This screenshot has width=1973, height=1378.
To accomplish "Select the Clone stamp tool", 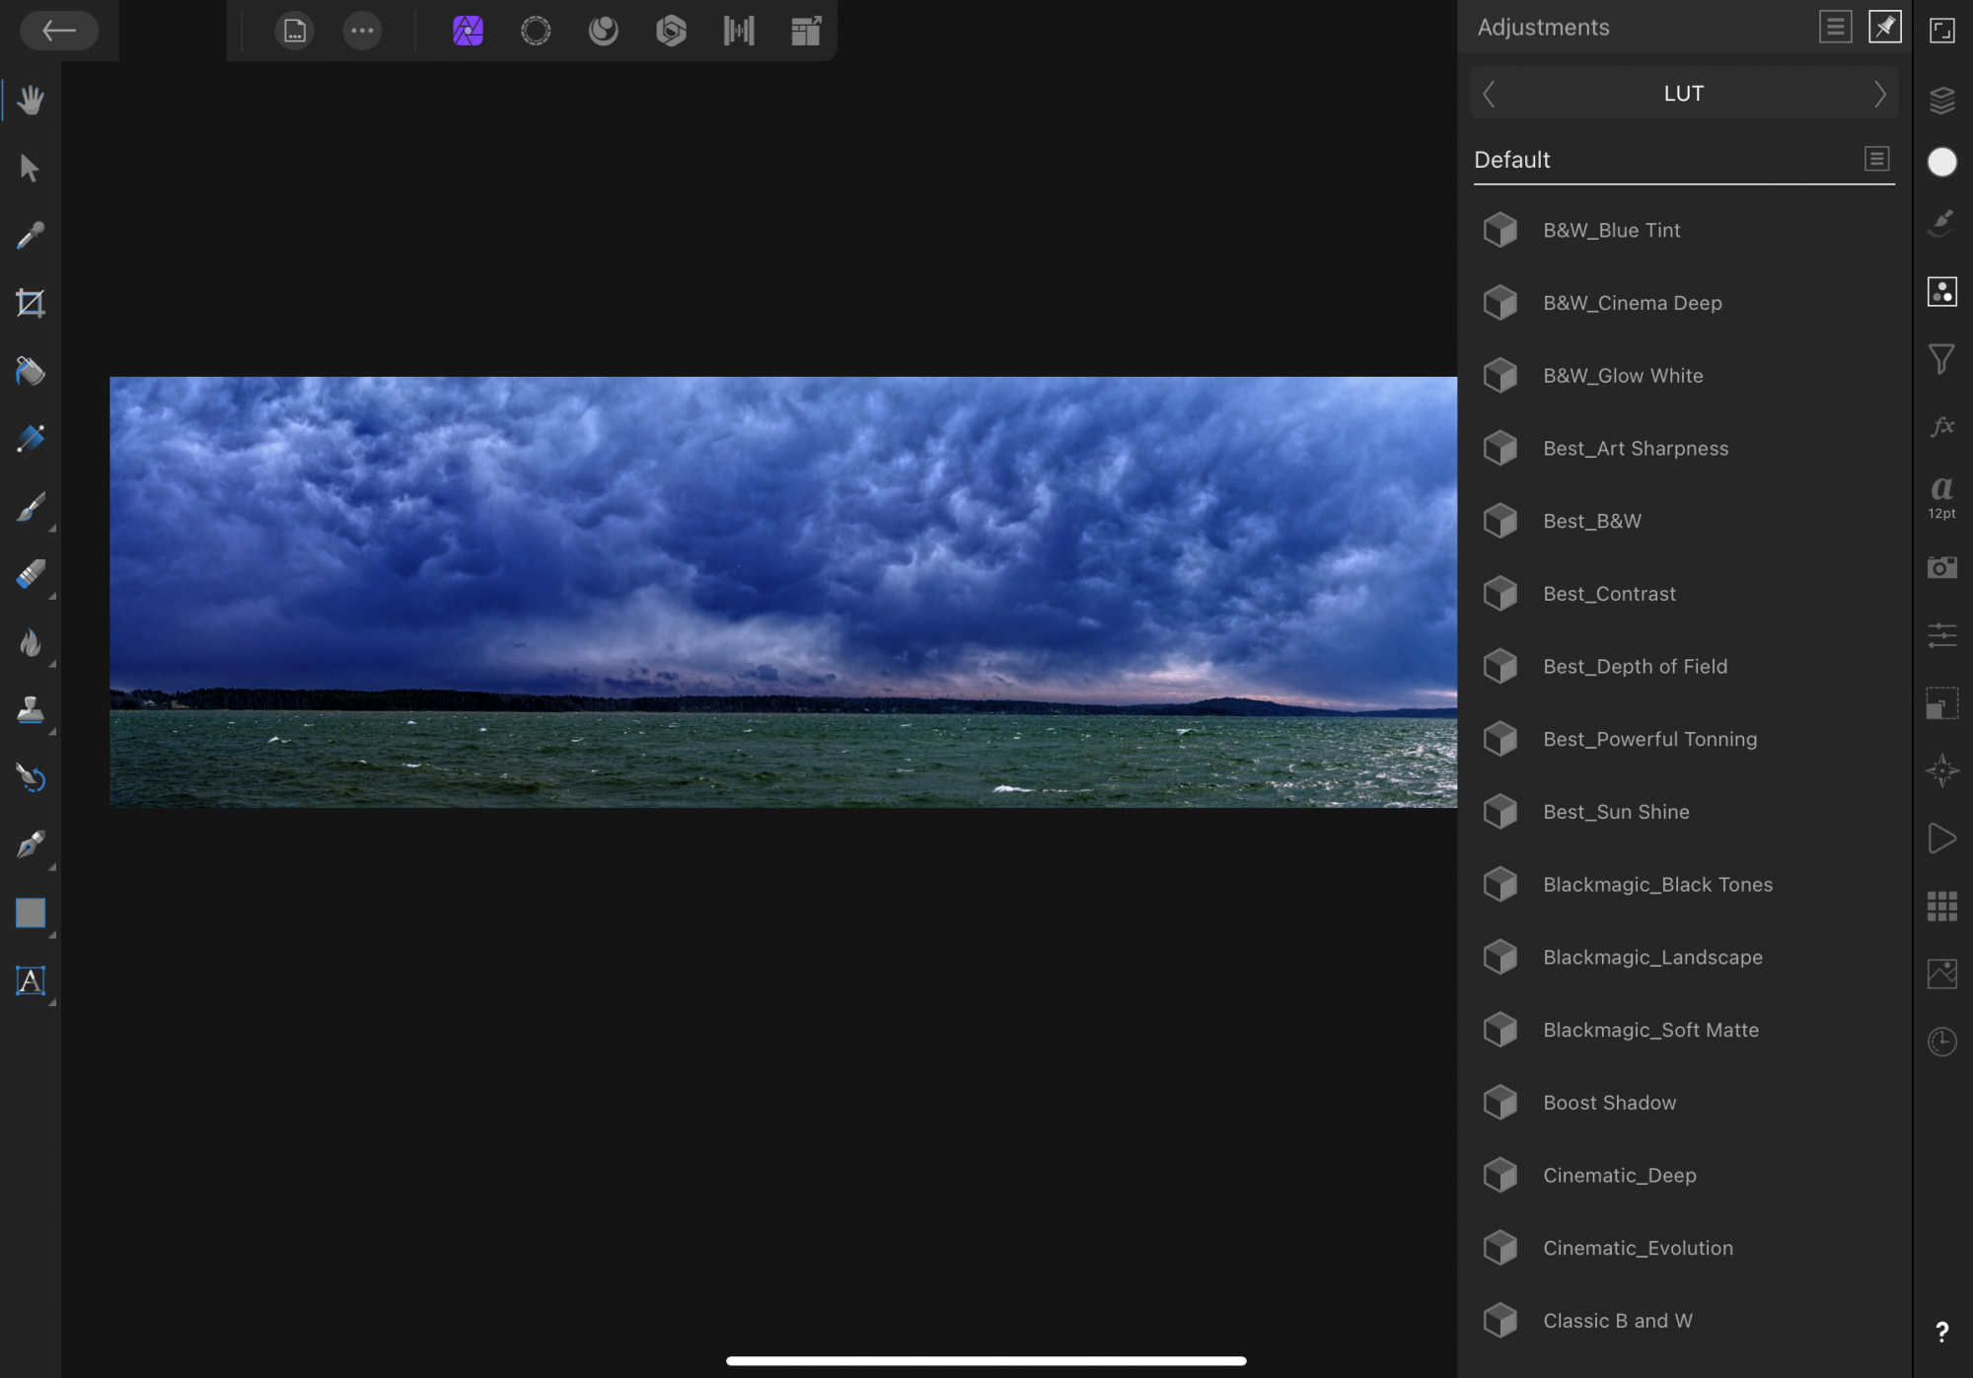I will point(31,709).
